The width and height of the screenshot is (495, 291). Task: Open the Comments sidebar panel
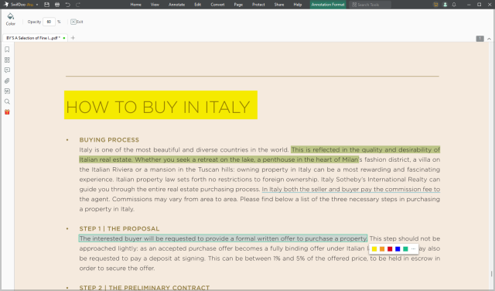pos(7,70)
